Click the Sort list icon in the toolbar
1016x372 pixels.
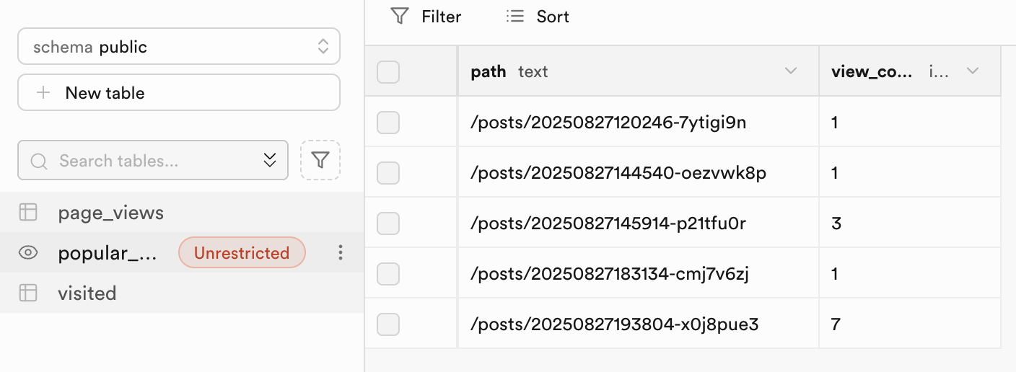[x=514, y=17]
